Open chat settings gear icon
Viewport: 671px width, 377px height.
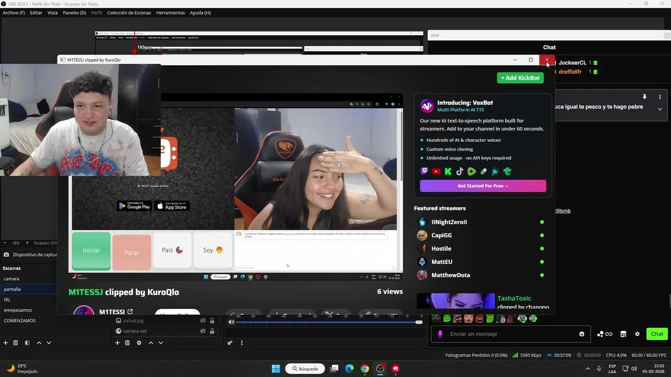637,334
